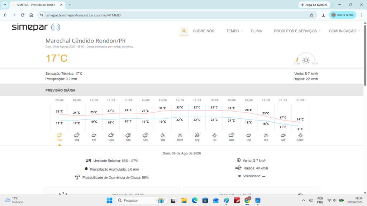Select the Hoje 09/08 rainy forecast icon

tap(59, 135)
